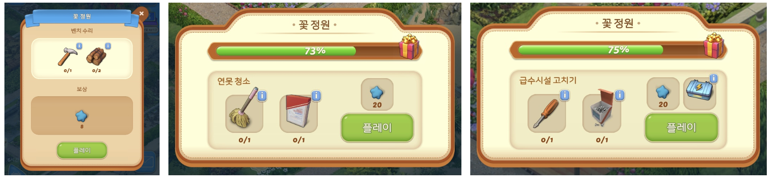Image resolution: width=773 pixels, height=181 pixels.
Task: Open info badge on the wood logs
Action: coord(108,46)
